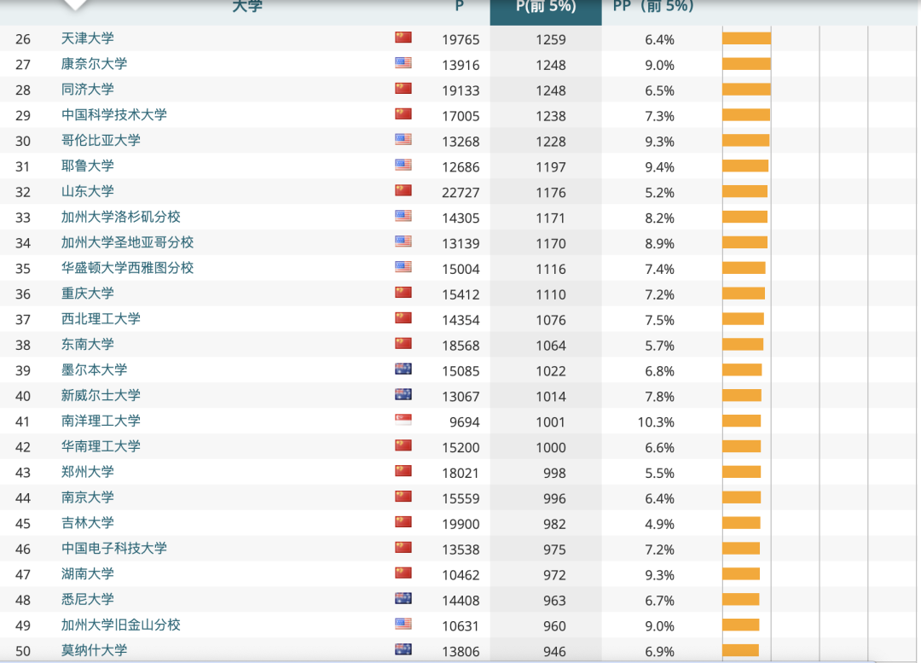Open the 郑州大学 link
The height and width of the screenshot is (663, 921).
coord(88,472)
